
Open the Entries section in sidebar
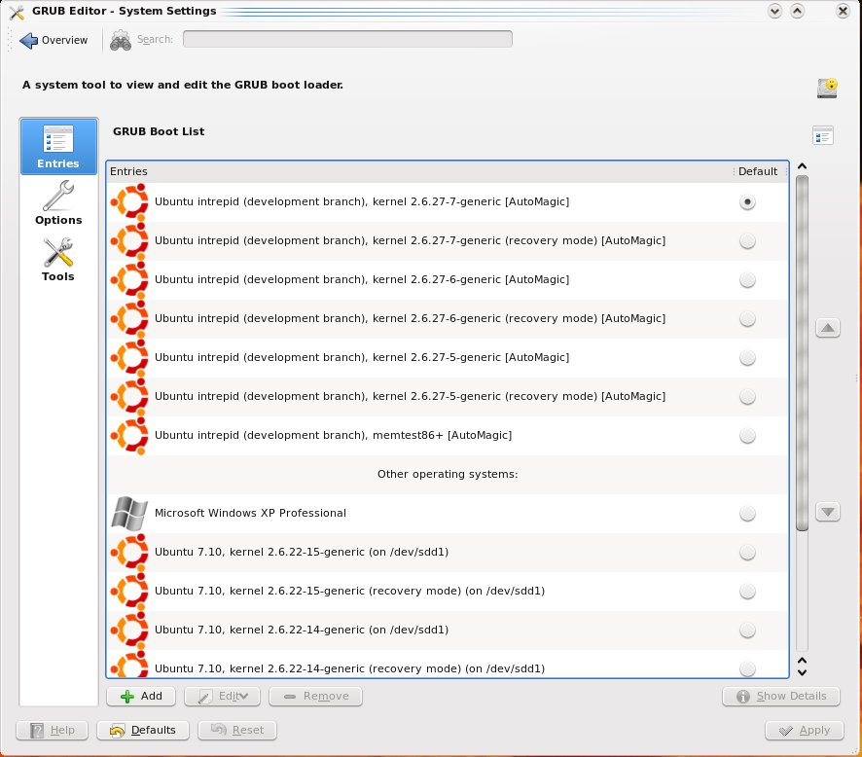click(x=58, y=146)
